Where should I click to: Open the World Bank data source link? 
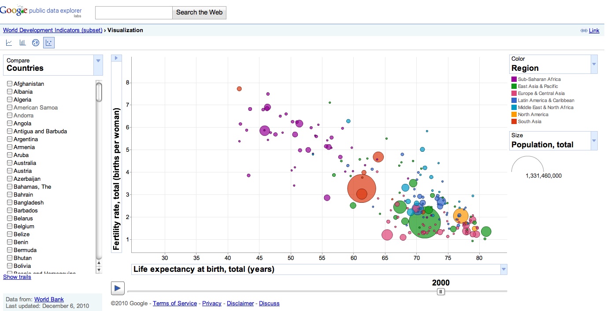coord(49,299)
